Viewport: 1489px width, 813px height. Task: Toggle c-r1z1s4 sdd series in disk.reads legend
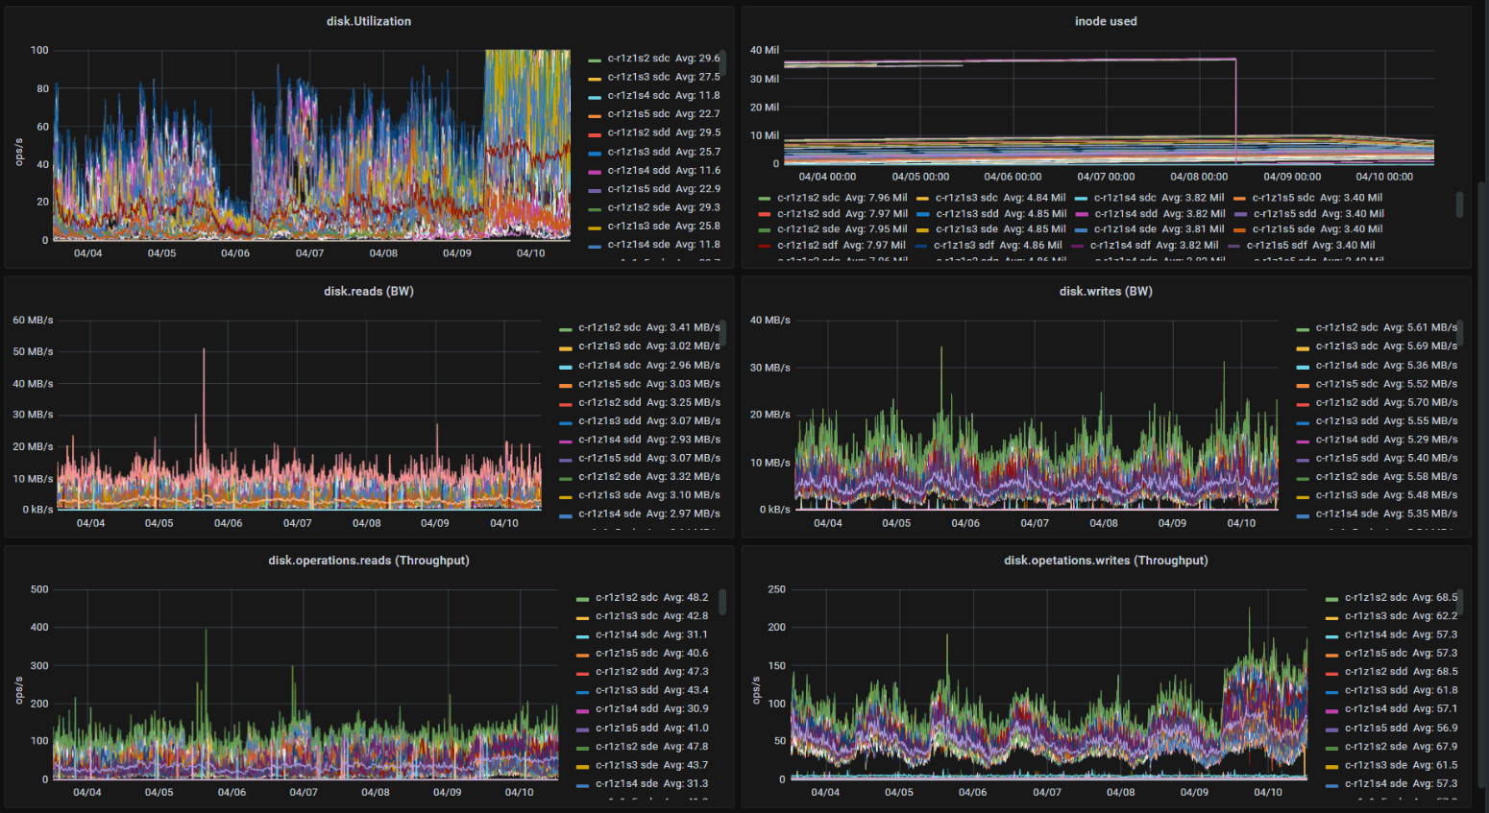[x=609, y=440]
